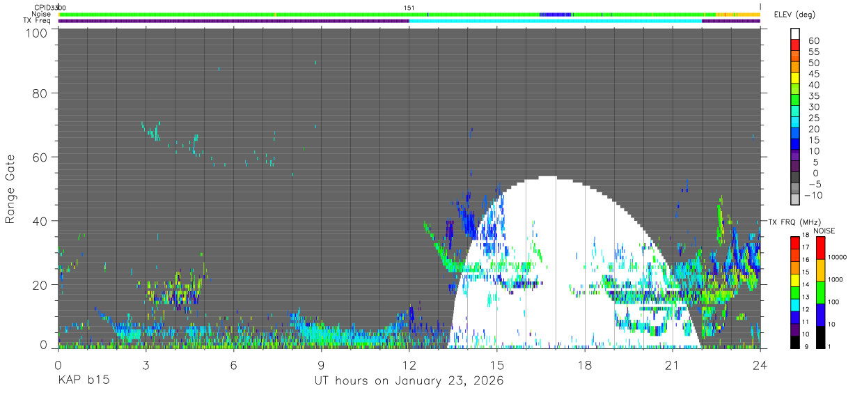The height and width of the screenshot is (395, 855).
Task: Click the "18" tick on the UT hours axis
Action: (585, 364)
